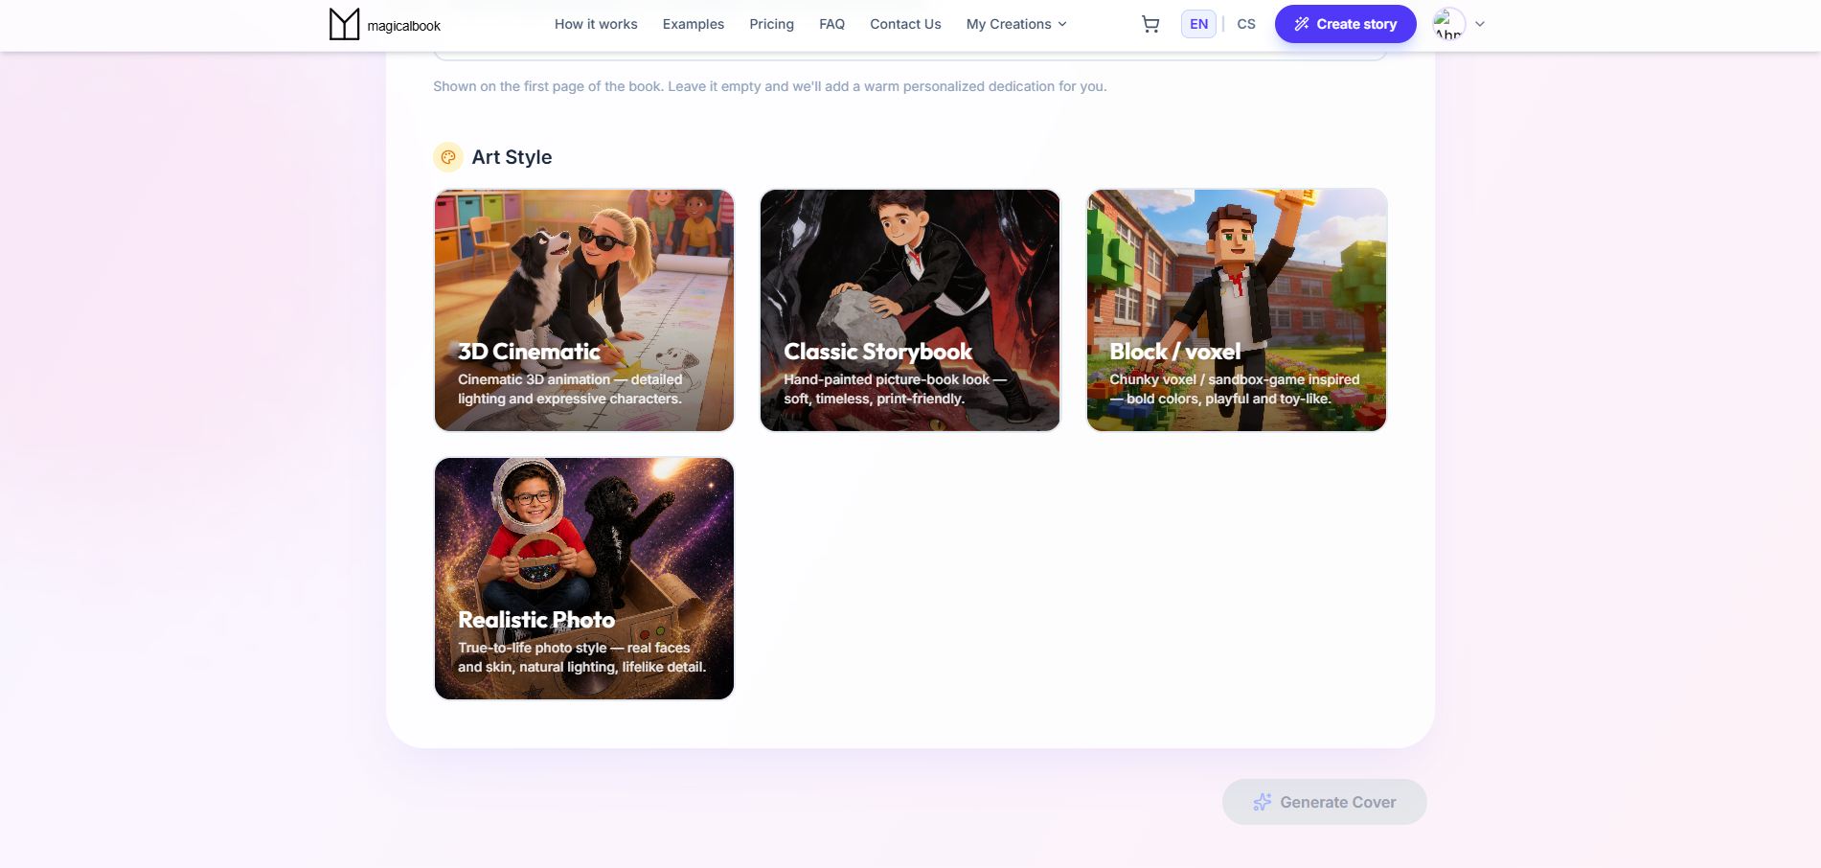
Task: Choose the Block / voxel art style
Action: 1237,310
